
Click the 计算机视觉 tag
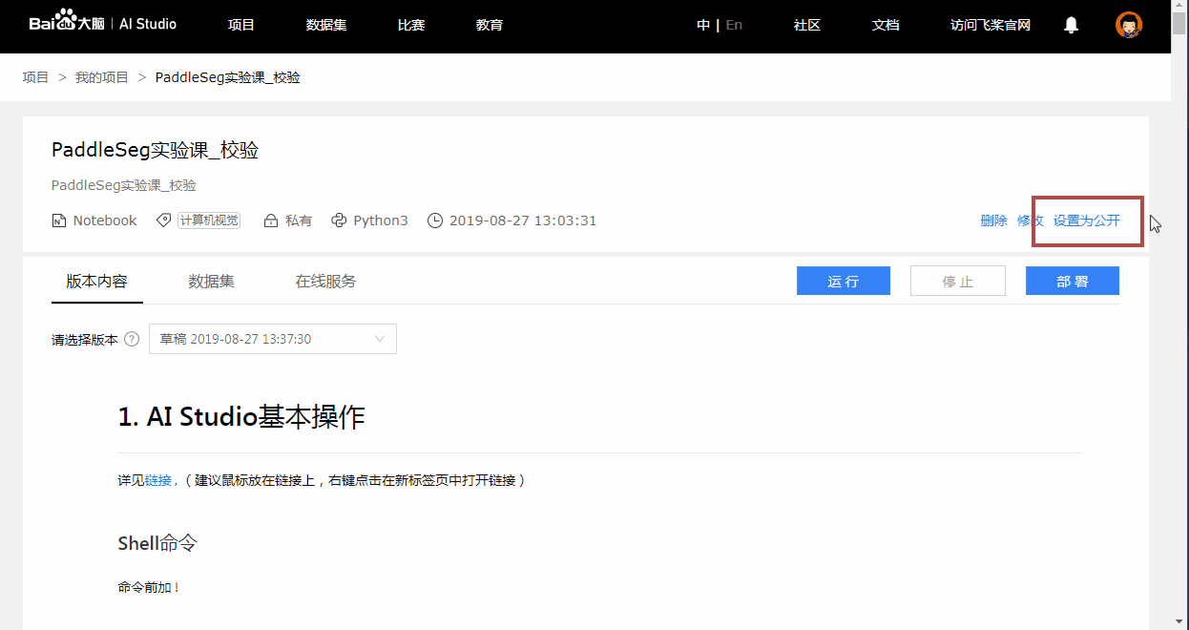209,220
